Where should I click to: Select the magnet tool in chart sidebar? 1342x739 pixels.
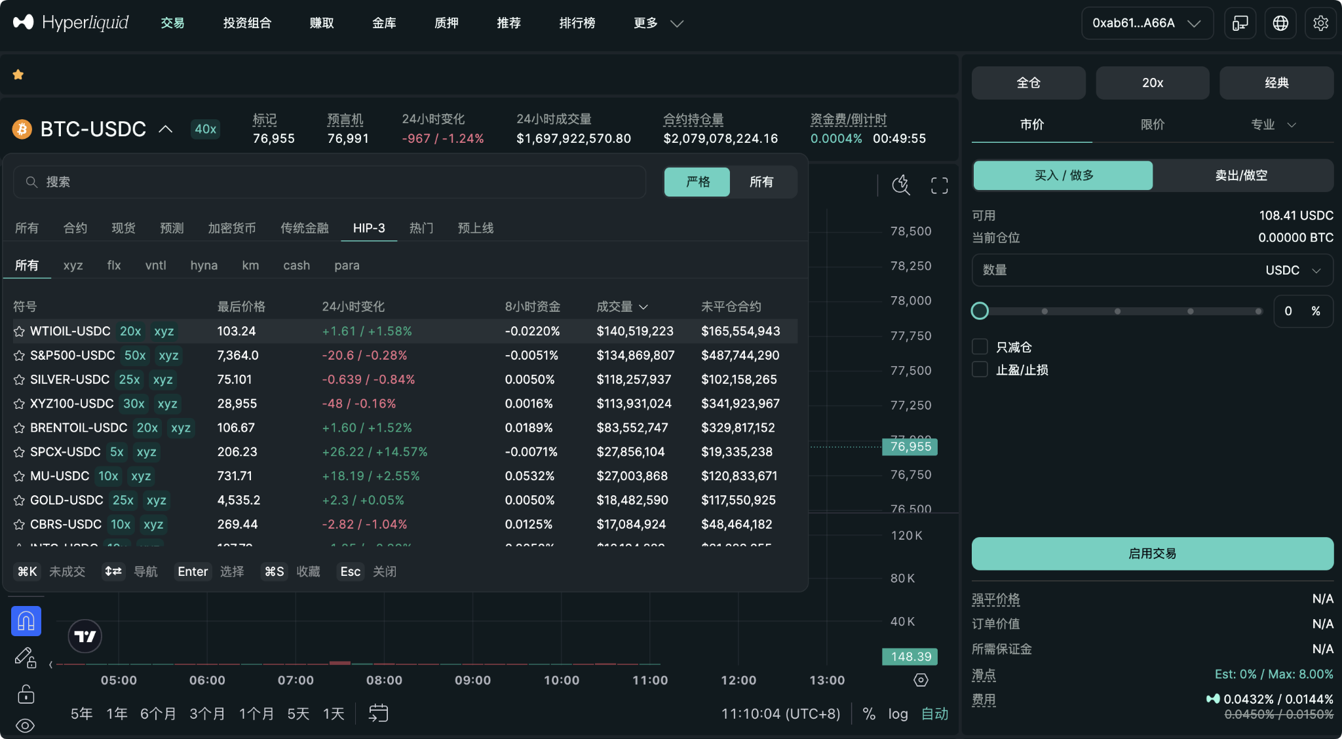pos(26,620)
